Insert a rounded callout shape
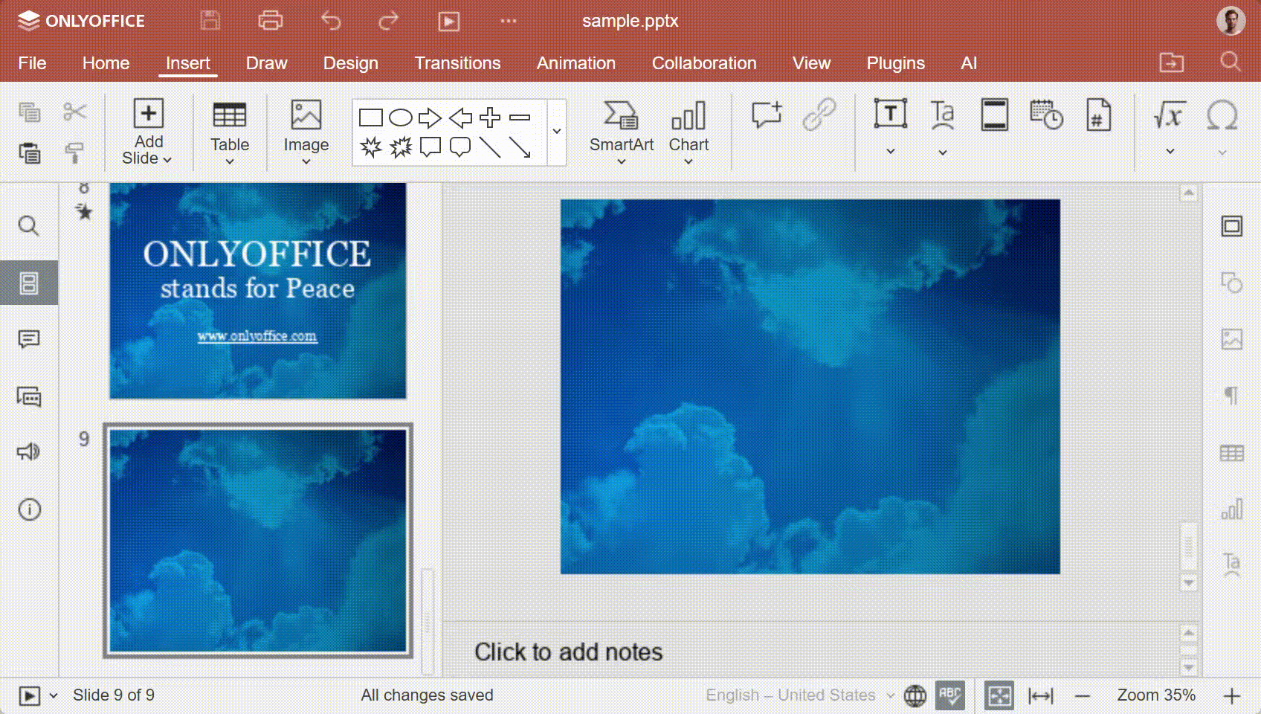The width and height of the screenshot is (1261, 714). click(460, 147)
